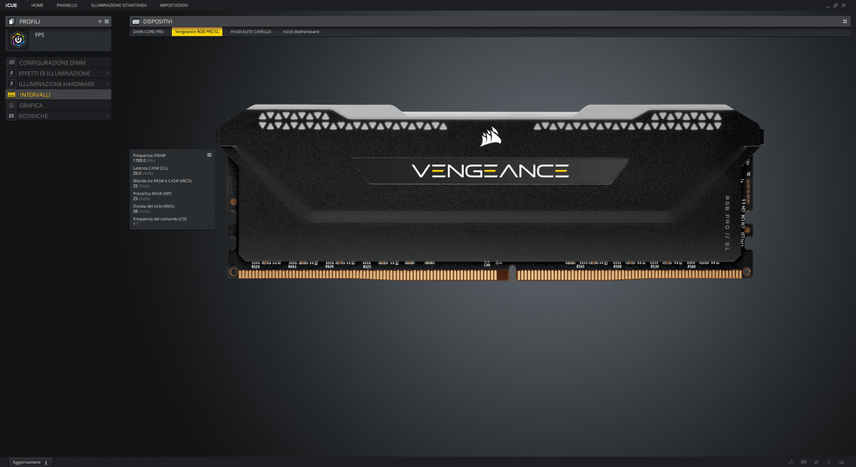Click the Durata del ciclo (tRAS) label
The width and height of the screenshot is (856, 467).
click(153, 206)
